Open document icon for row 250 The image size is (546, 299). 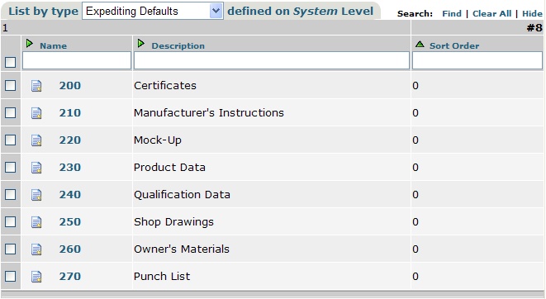[36, 222]
